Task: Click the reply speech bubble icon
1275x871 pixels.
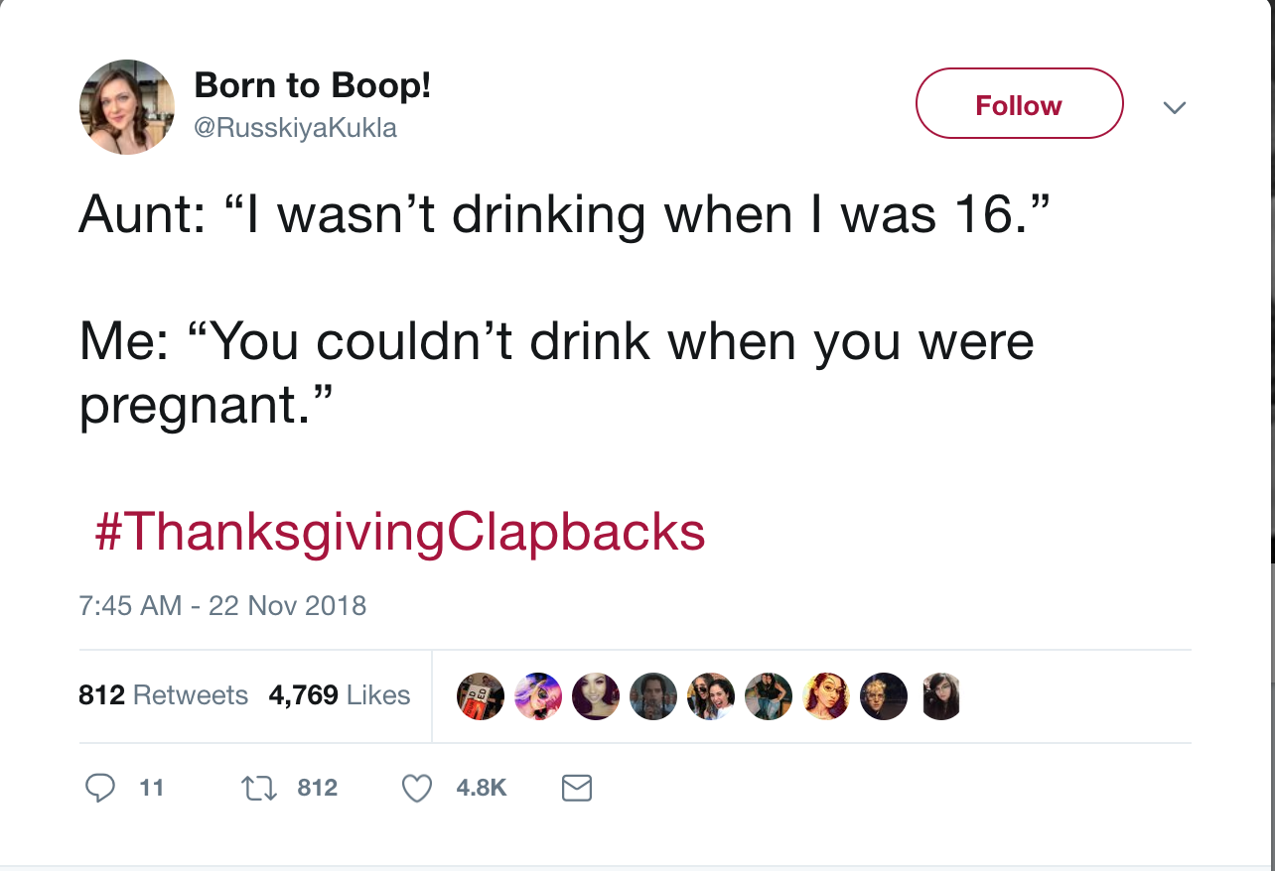Action: 99,788
